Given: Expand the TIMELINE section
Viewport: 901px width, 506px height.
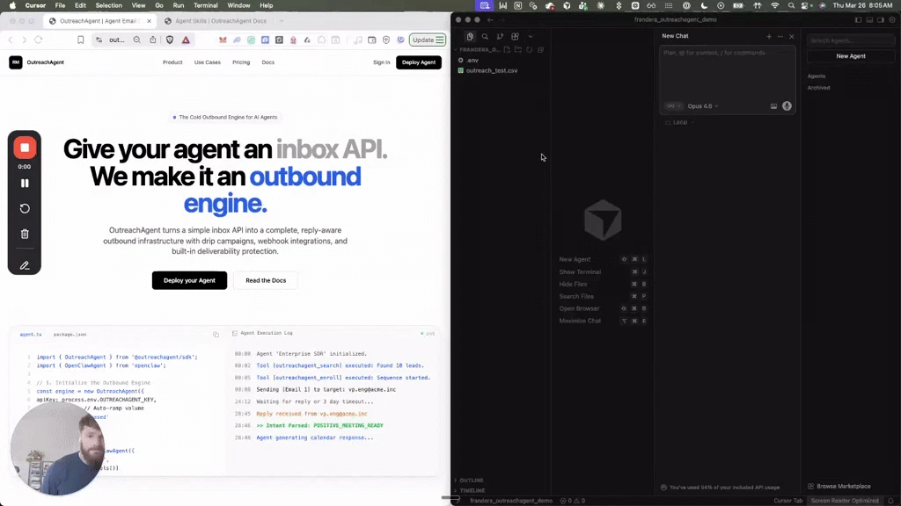Looking at the screenshot, I should pos(472,490).
